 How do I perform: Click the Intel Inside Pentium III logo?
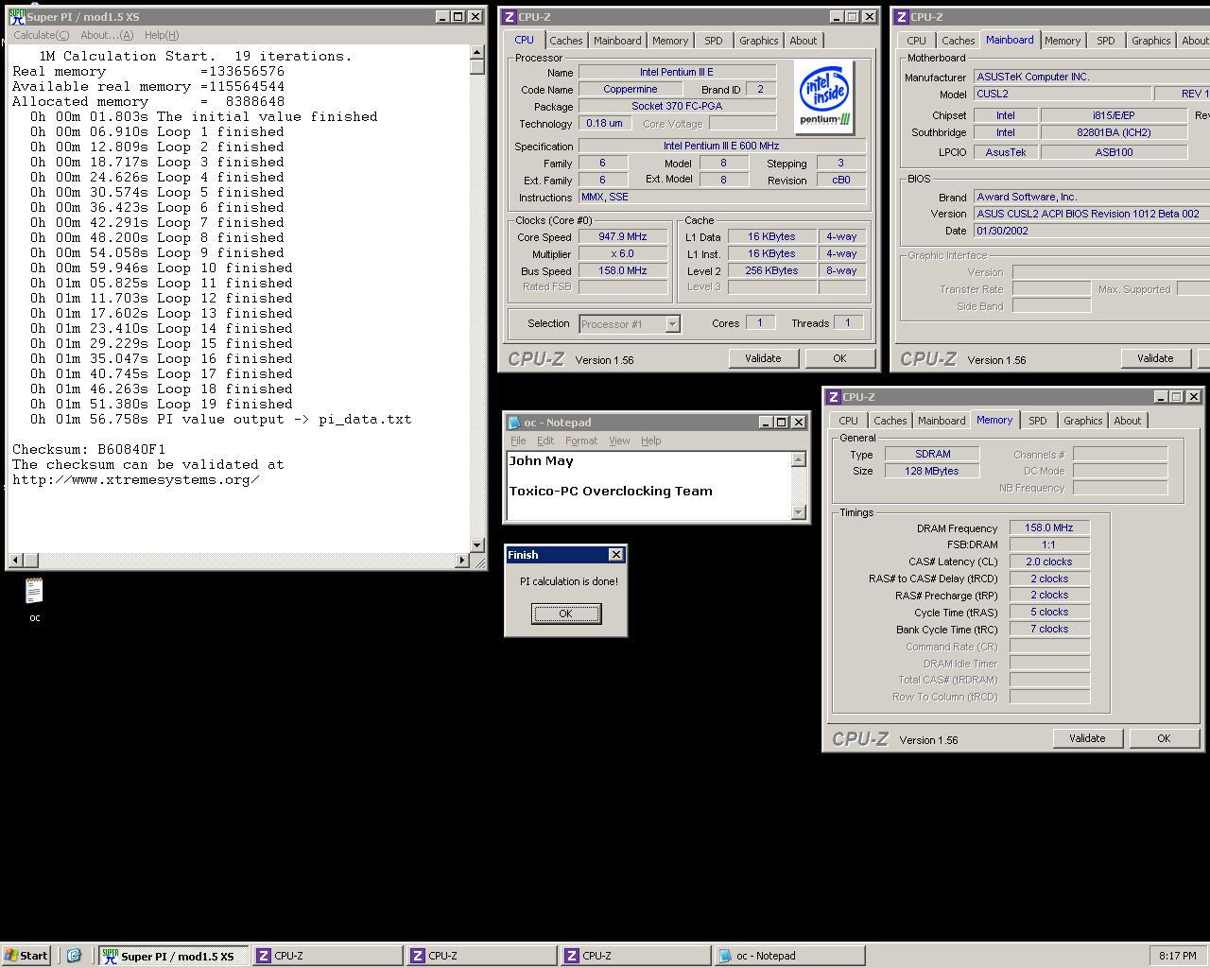pyautogui.click(x=823, y=97)
